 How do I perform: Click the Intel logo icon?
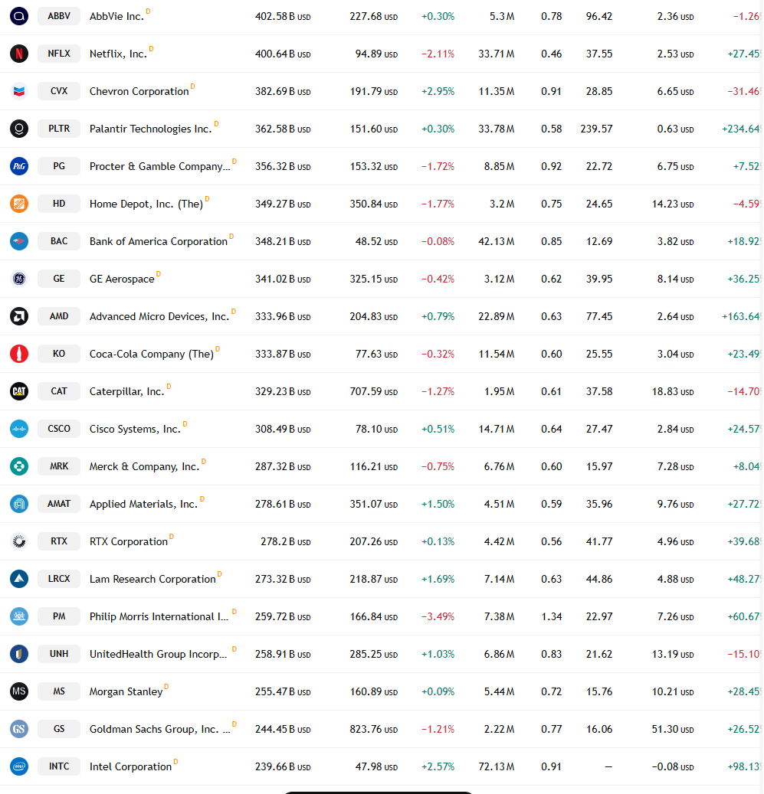click(19, 766)
